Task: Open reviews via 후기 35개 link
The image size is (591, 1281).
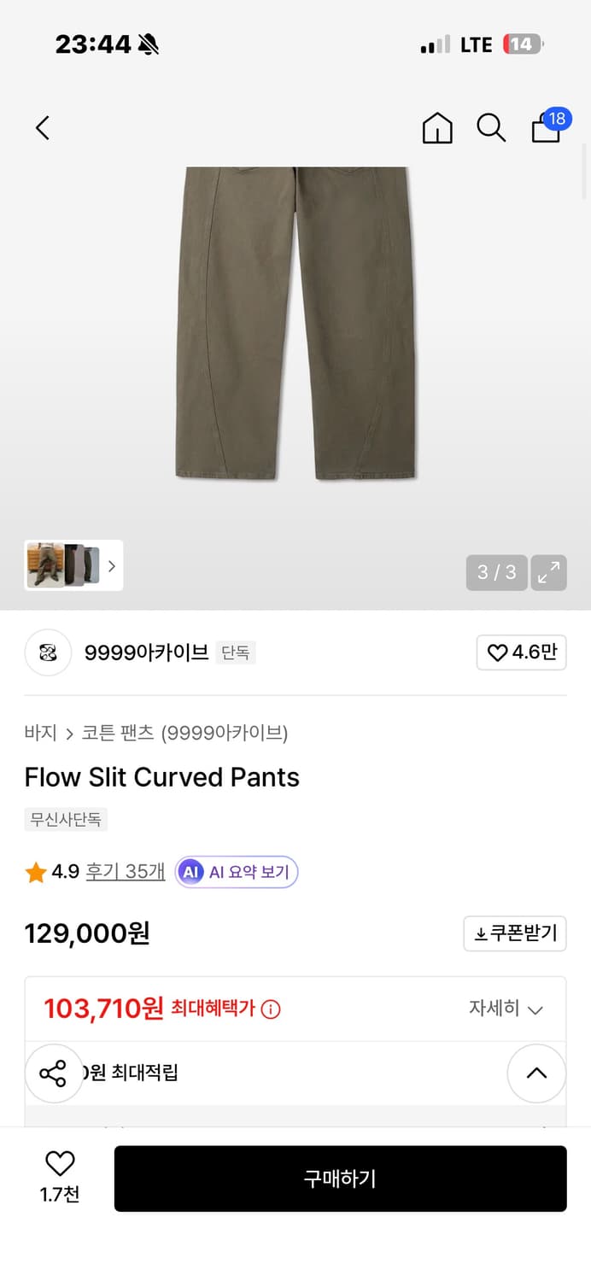Action: tap(125, 872)
